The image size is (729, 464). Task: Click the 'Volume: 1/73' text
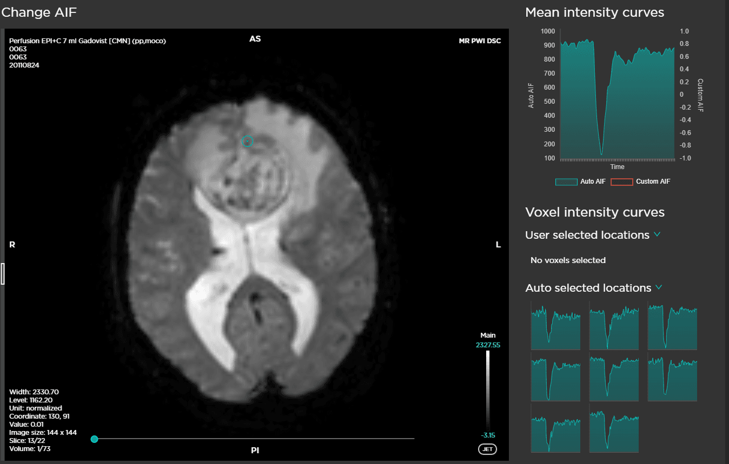pyautogui.click(x=29, y=448)
